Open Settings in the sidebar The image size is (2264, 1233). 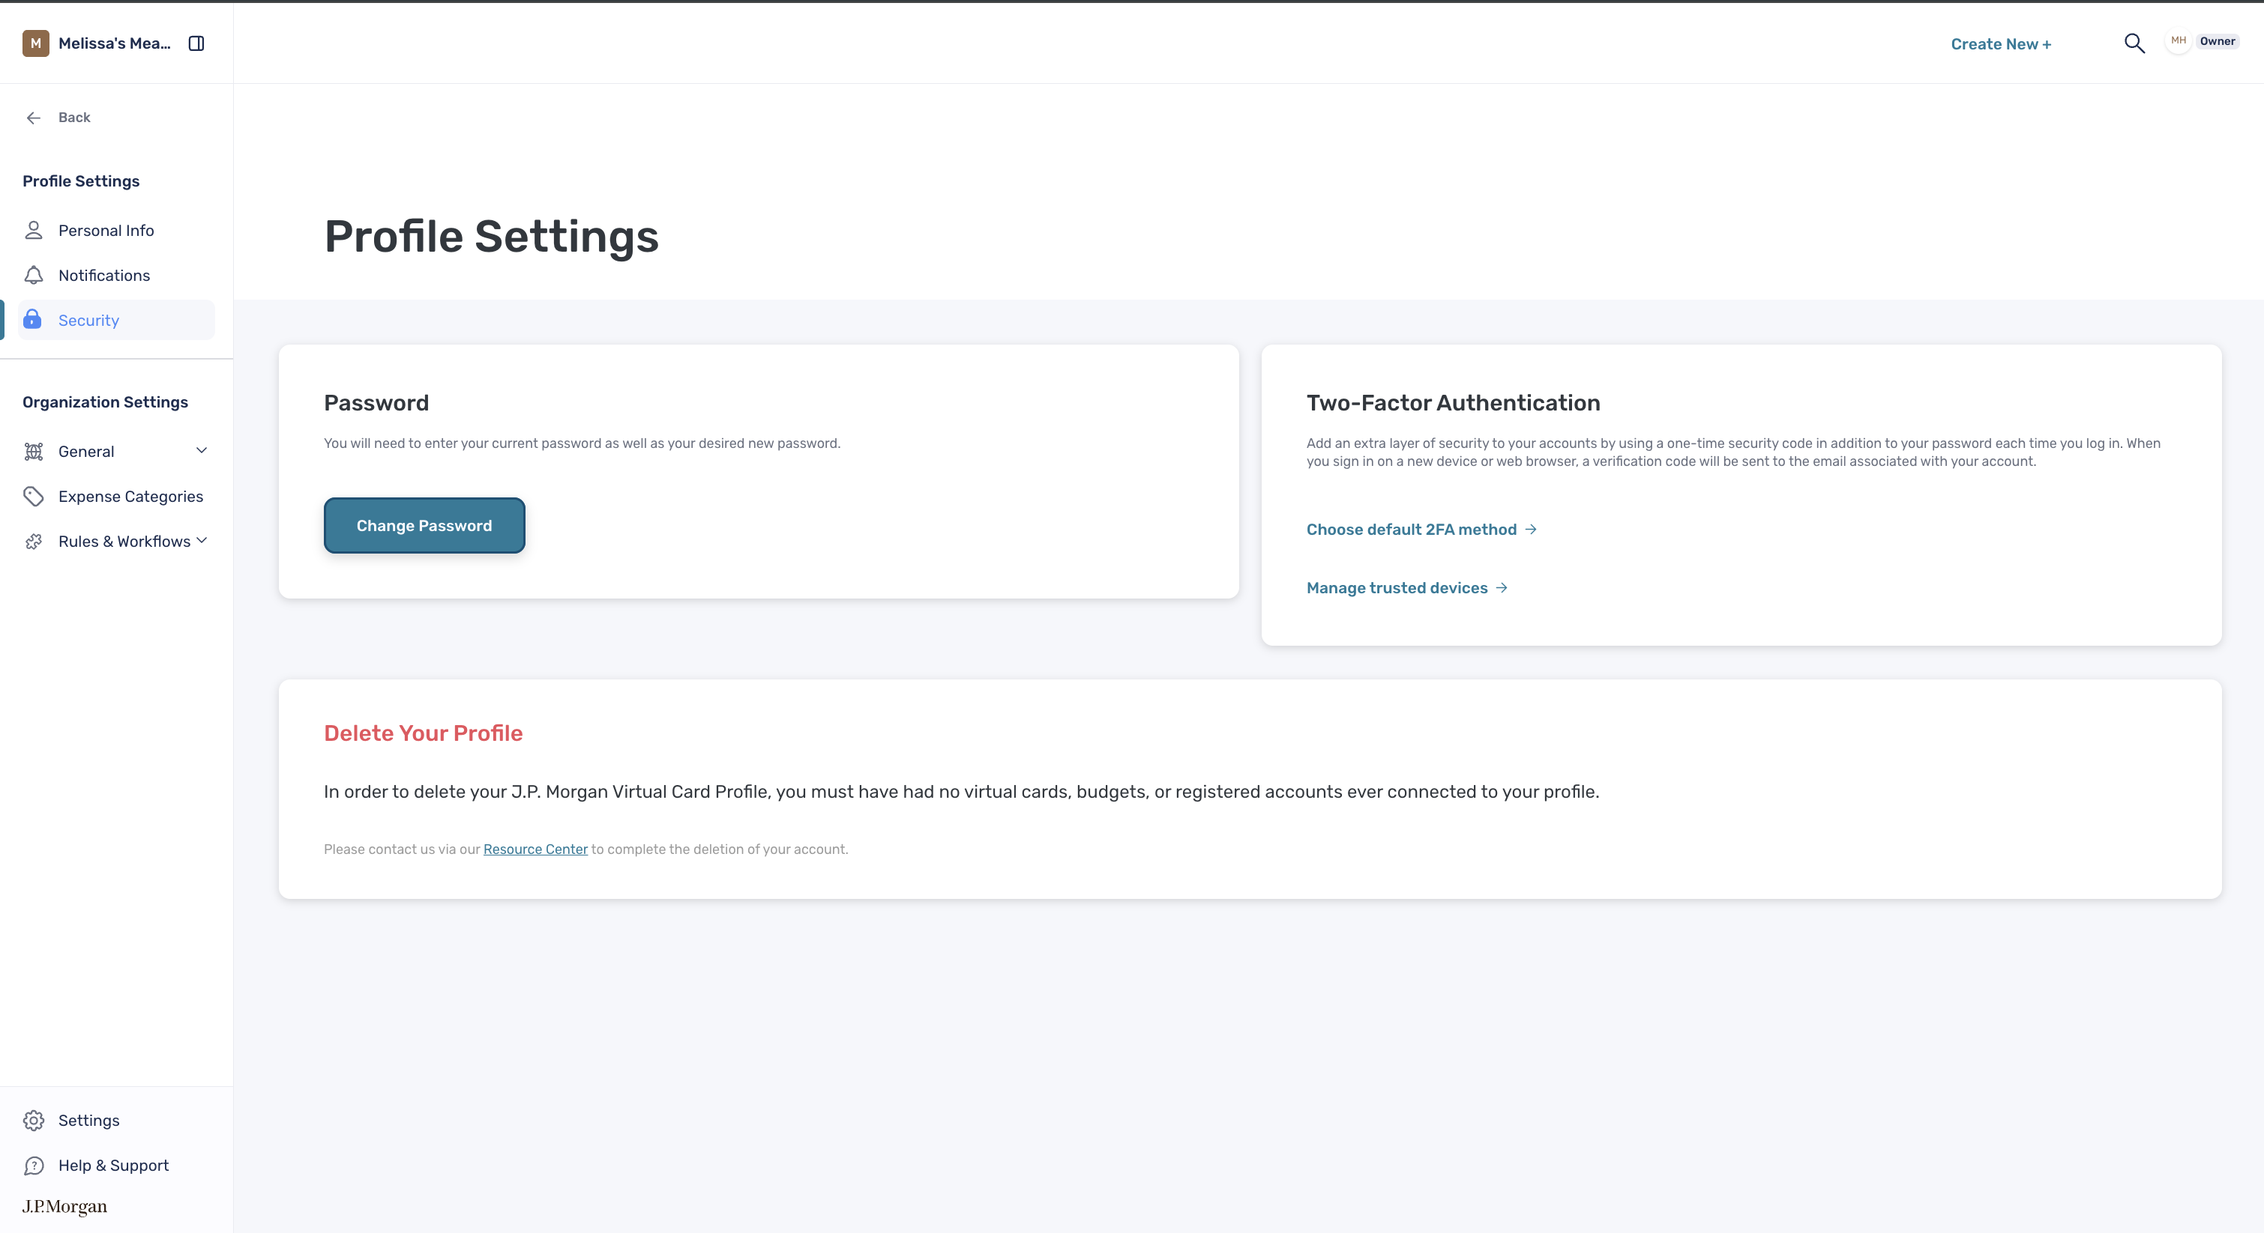pos(88,1121)
